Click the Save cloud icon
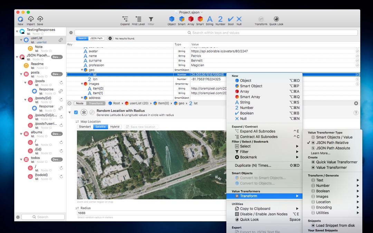Viewport: 373px width, 233px height. [40, 19]
